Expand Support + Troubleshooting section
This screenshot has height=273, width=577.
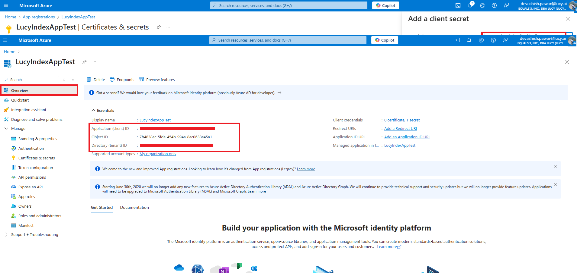click(x=6, y=234)
